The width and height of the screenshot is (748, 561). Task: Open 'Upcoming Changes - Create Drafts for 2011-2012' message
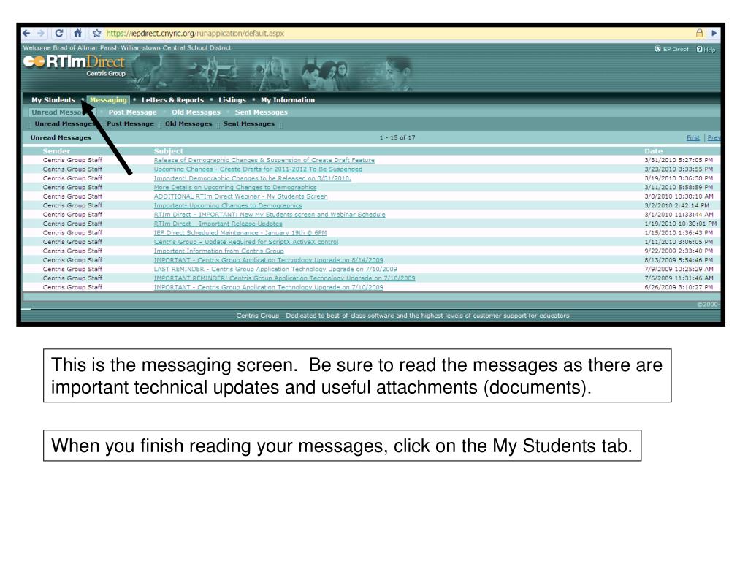258,169
